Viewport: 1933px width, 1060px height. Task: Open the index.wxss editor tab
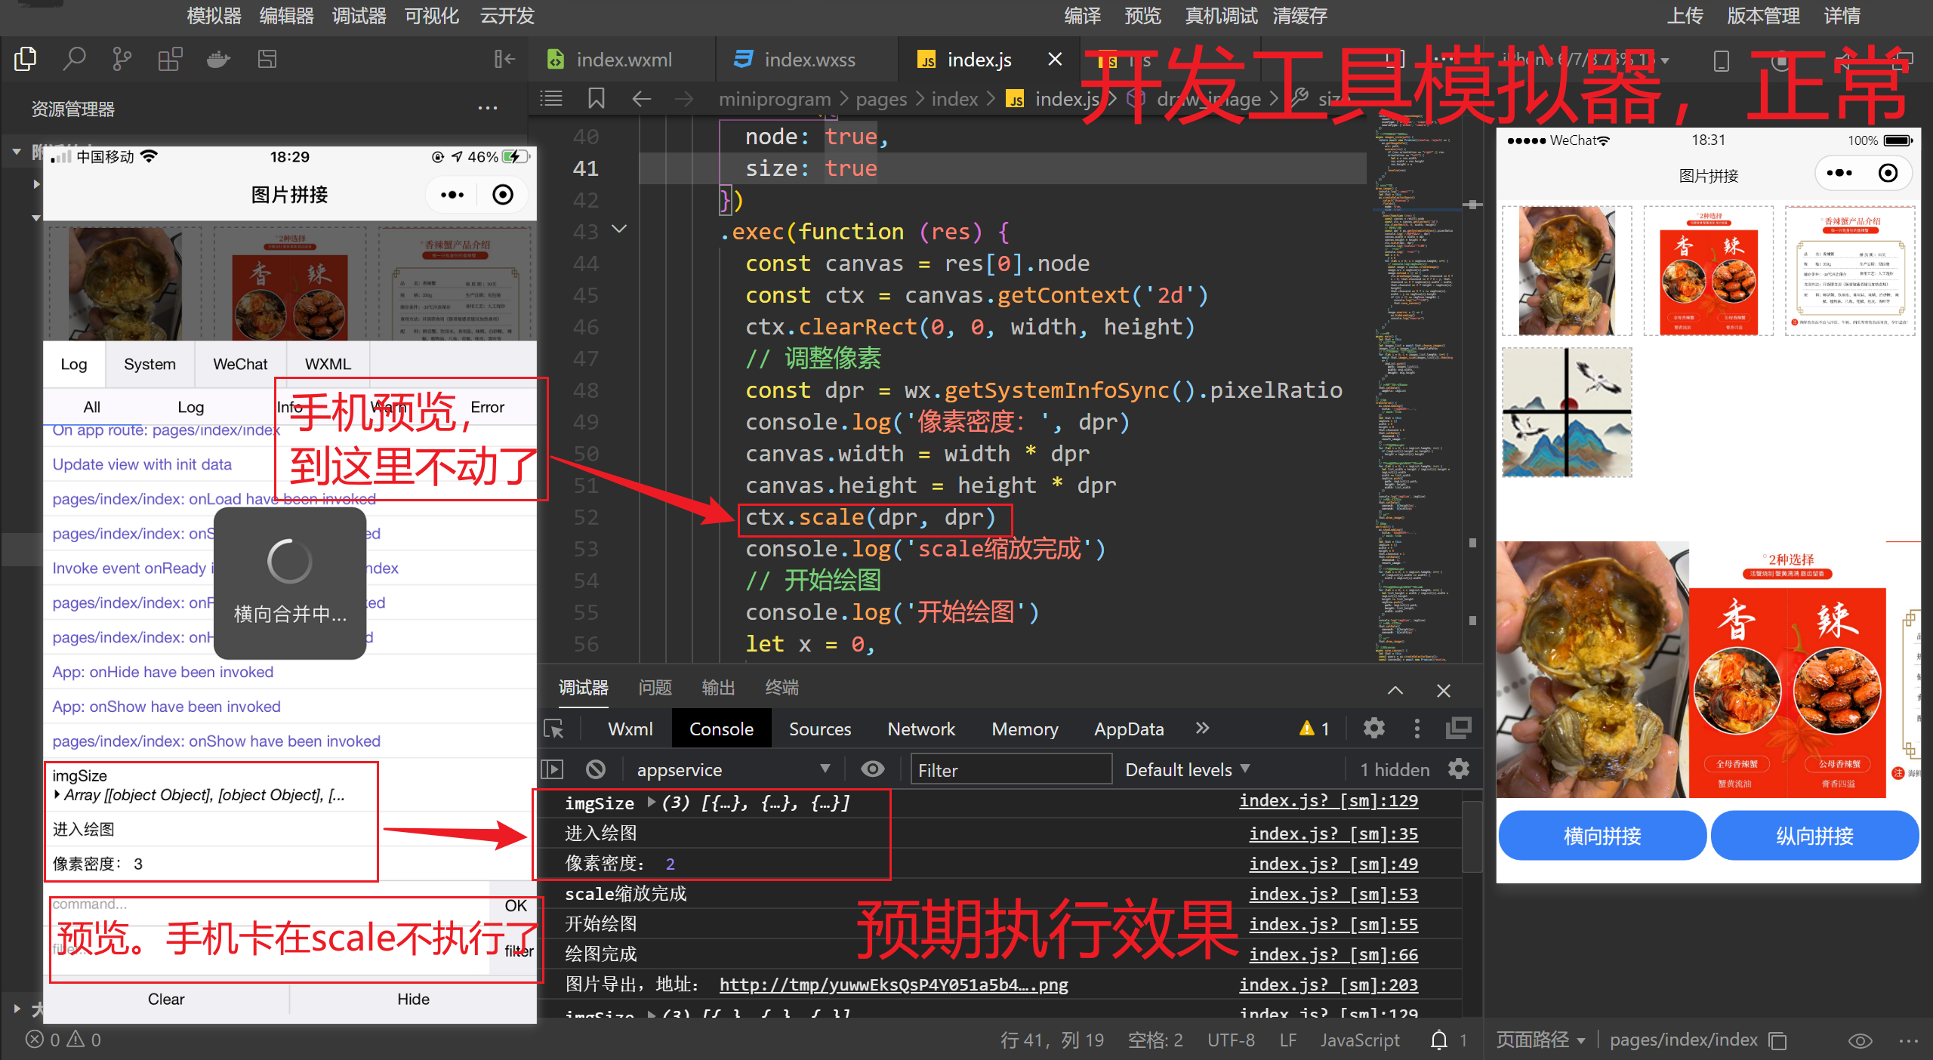click(x=808, y=60)
